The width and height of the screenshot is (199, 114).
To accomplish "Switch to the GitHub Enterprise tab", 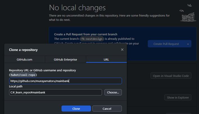I will 65,60.
